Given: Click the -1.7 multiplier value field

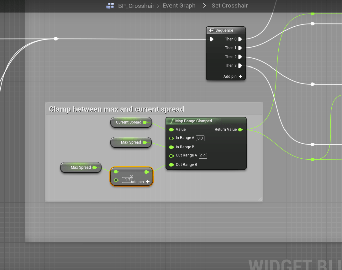Looking at the screenshot, I should pyautogui.click(x=126, y=180).
